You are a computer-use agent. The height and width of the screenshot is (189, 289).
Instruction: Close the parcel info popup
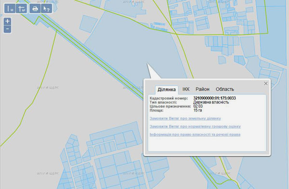[265, 83]
